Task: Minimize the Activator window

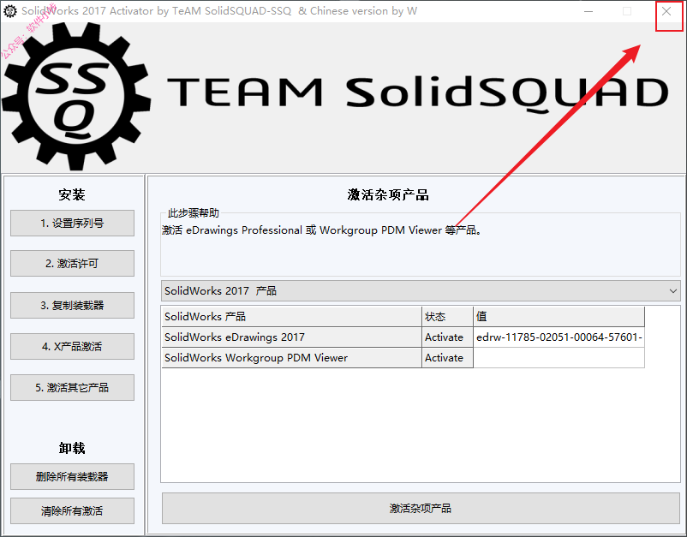Action: pyautogui.click(x=588, y=11)
